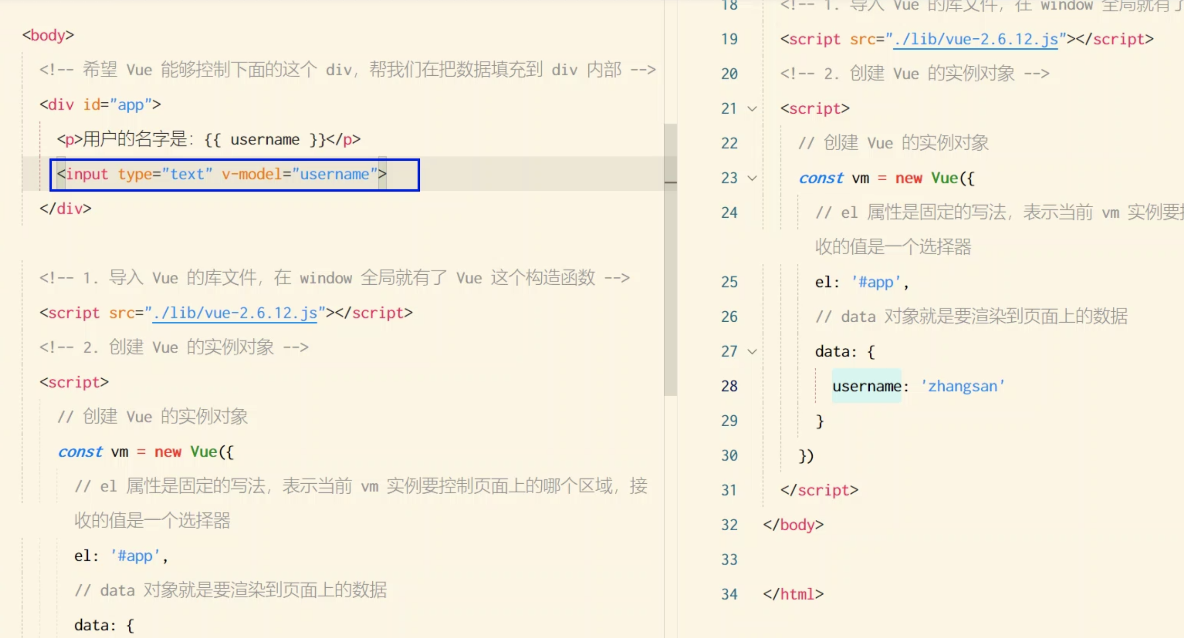1184x638 pixels.
Task: Place cursor in the v-model input line
Action: 221,174
